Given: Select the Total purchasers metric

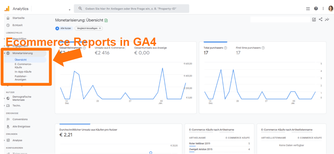Looking at the screenshot, I should pyautogui.click(x=213, y=48).
